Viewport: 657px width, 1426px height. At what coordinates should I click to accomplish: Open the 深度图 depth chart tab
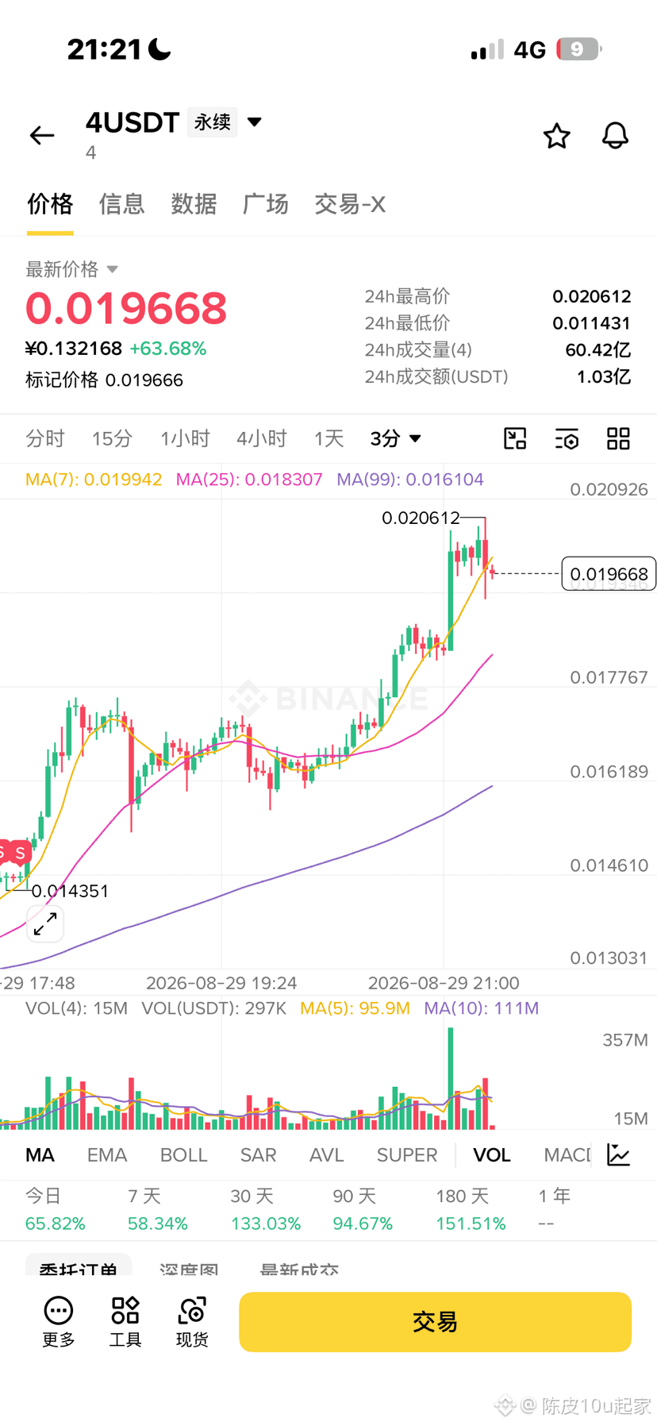(189, 1268)
